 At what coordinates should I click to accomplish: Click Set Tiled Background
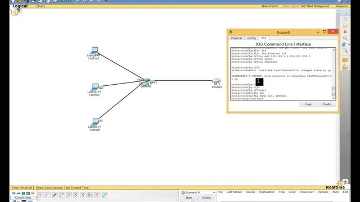[x=315, y=6]
